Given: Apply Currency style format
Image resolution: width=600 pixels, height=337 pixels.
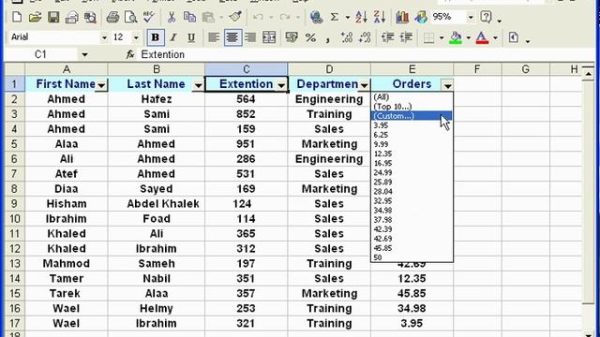Looking at the screenshot, I should 292,37.
